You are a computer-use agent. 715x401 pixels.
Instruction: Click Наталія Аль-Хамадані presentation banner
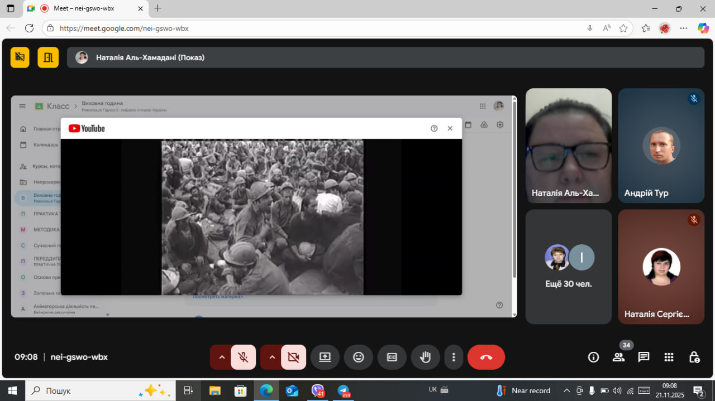[x=385, y=57]
